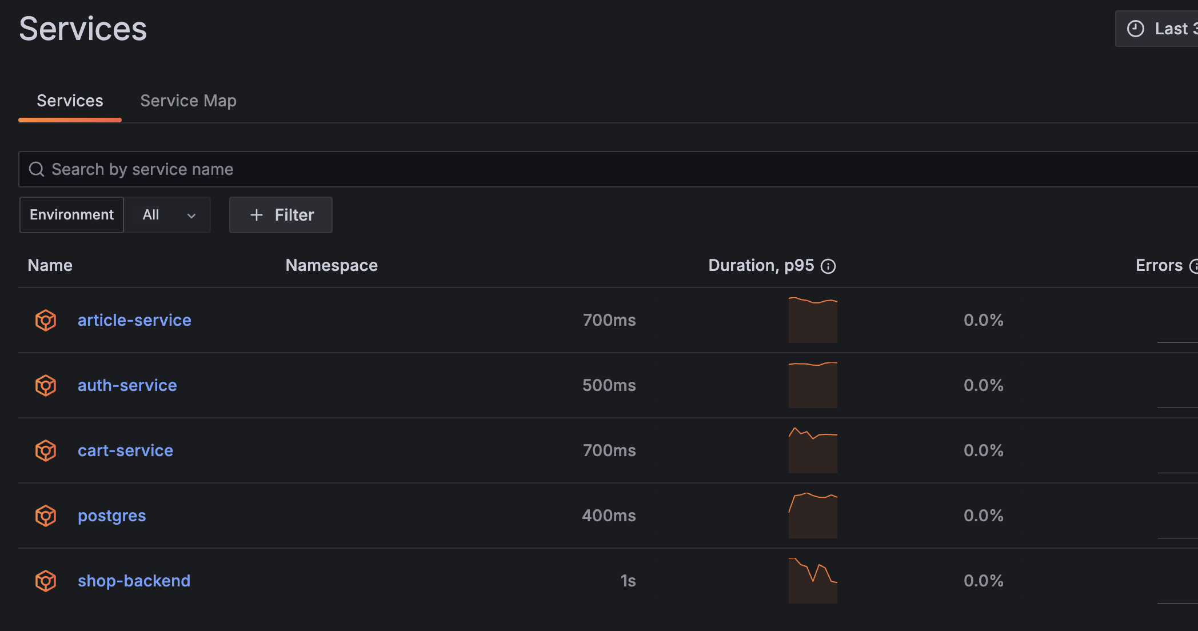This screenshot has height=631, width=1198.
Task: Click the clock icon in the time picker
Action: [x=1135, y=28]
